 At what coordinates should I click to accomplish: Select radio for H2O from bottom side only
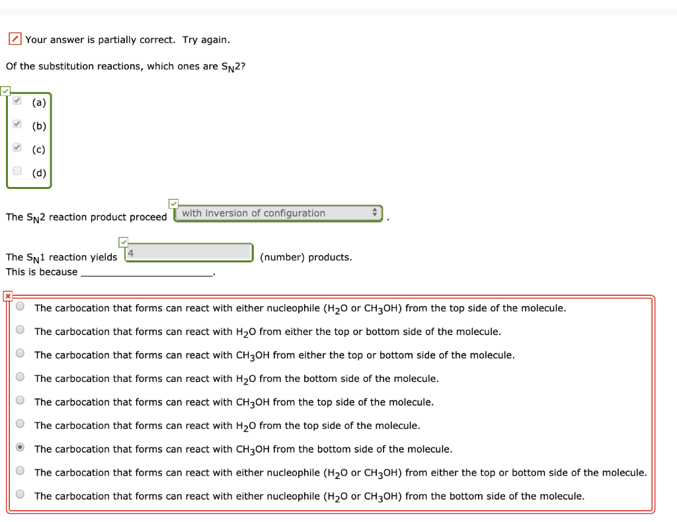(20, 376)
